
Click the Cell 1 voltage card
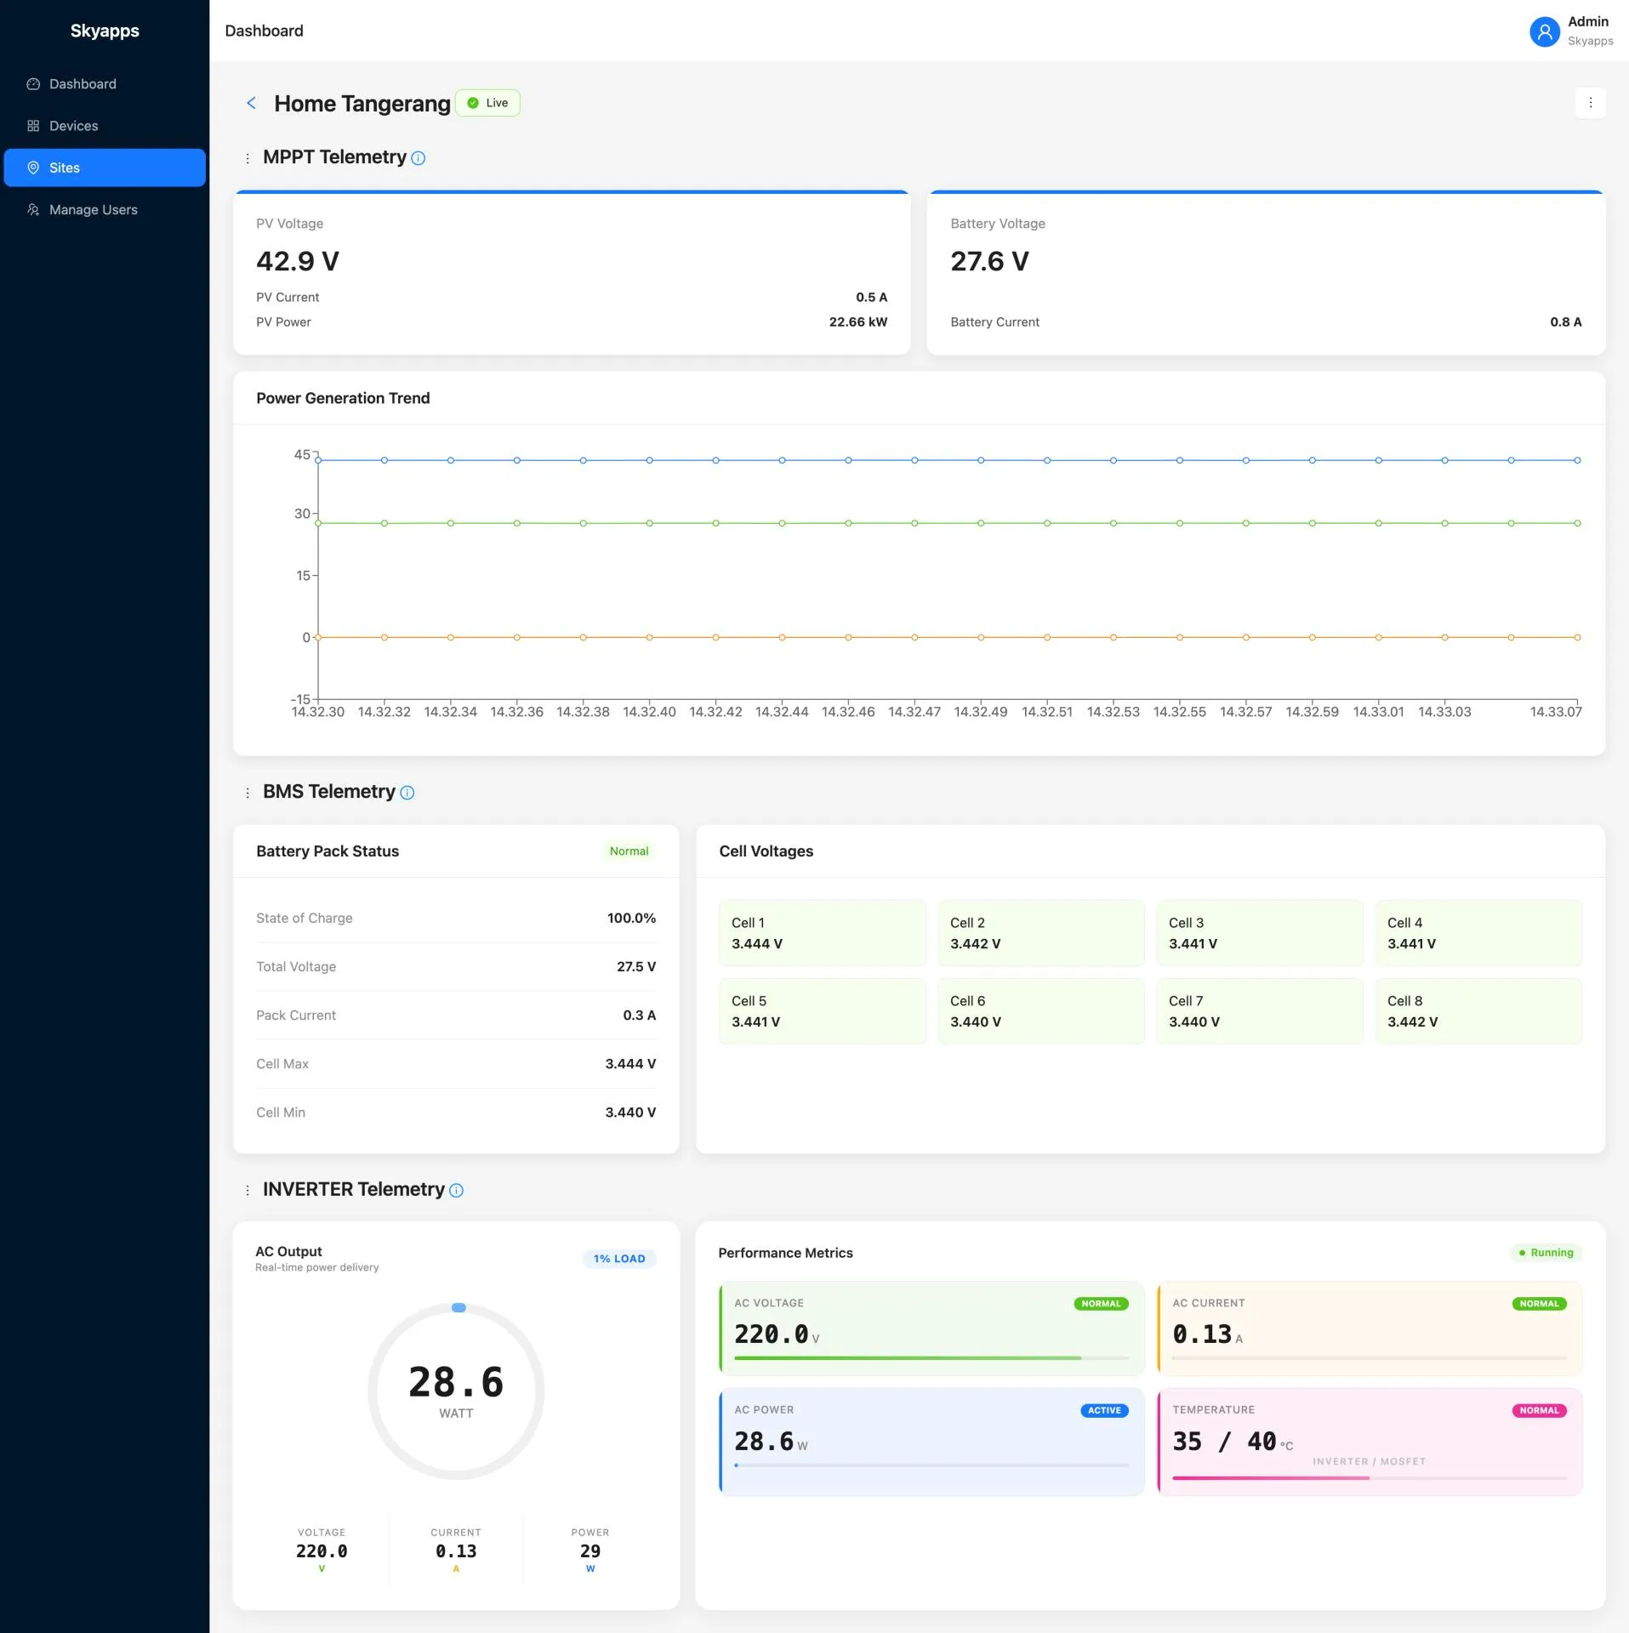822,933
